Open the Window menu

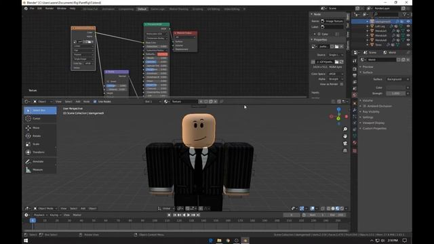[x=62, y=9]
